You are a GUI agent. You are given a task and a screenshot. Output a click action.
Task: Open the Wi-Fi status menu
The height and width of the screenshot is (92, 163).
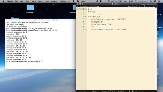point(109,1)
